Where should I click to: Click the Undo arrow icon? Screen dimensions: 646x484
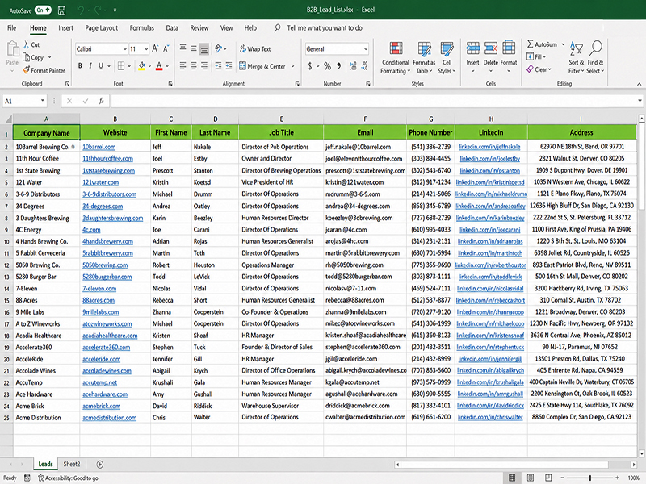point(80,10)
